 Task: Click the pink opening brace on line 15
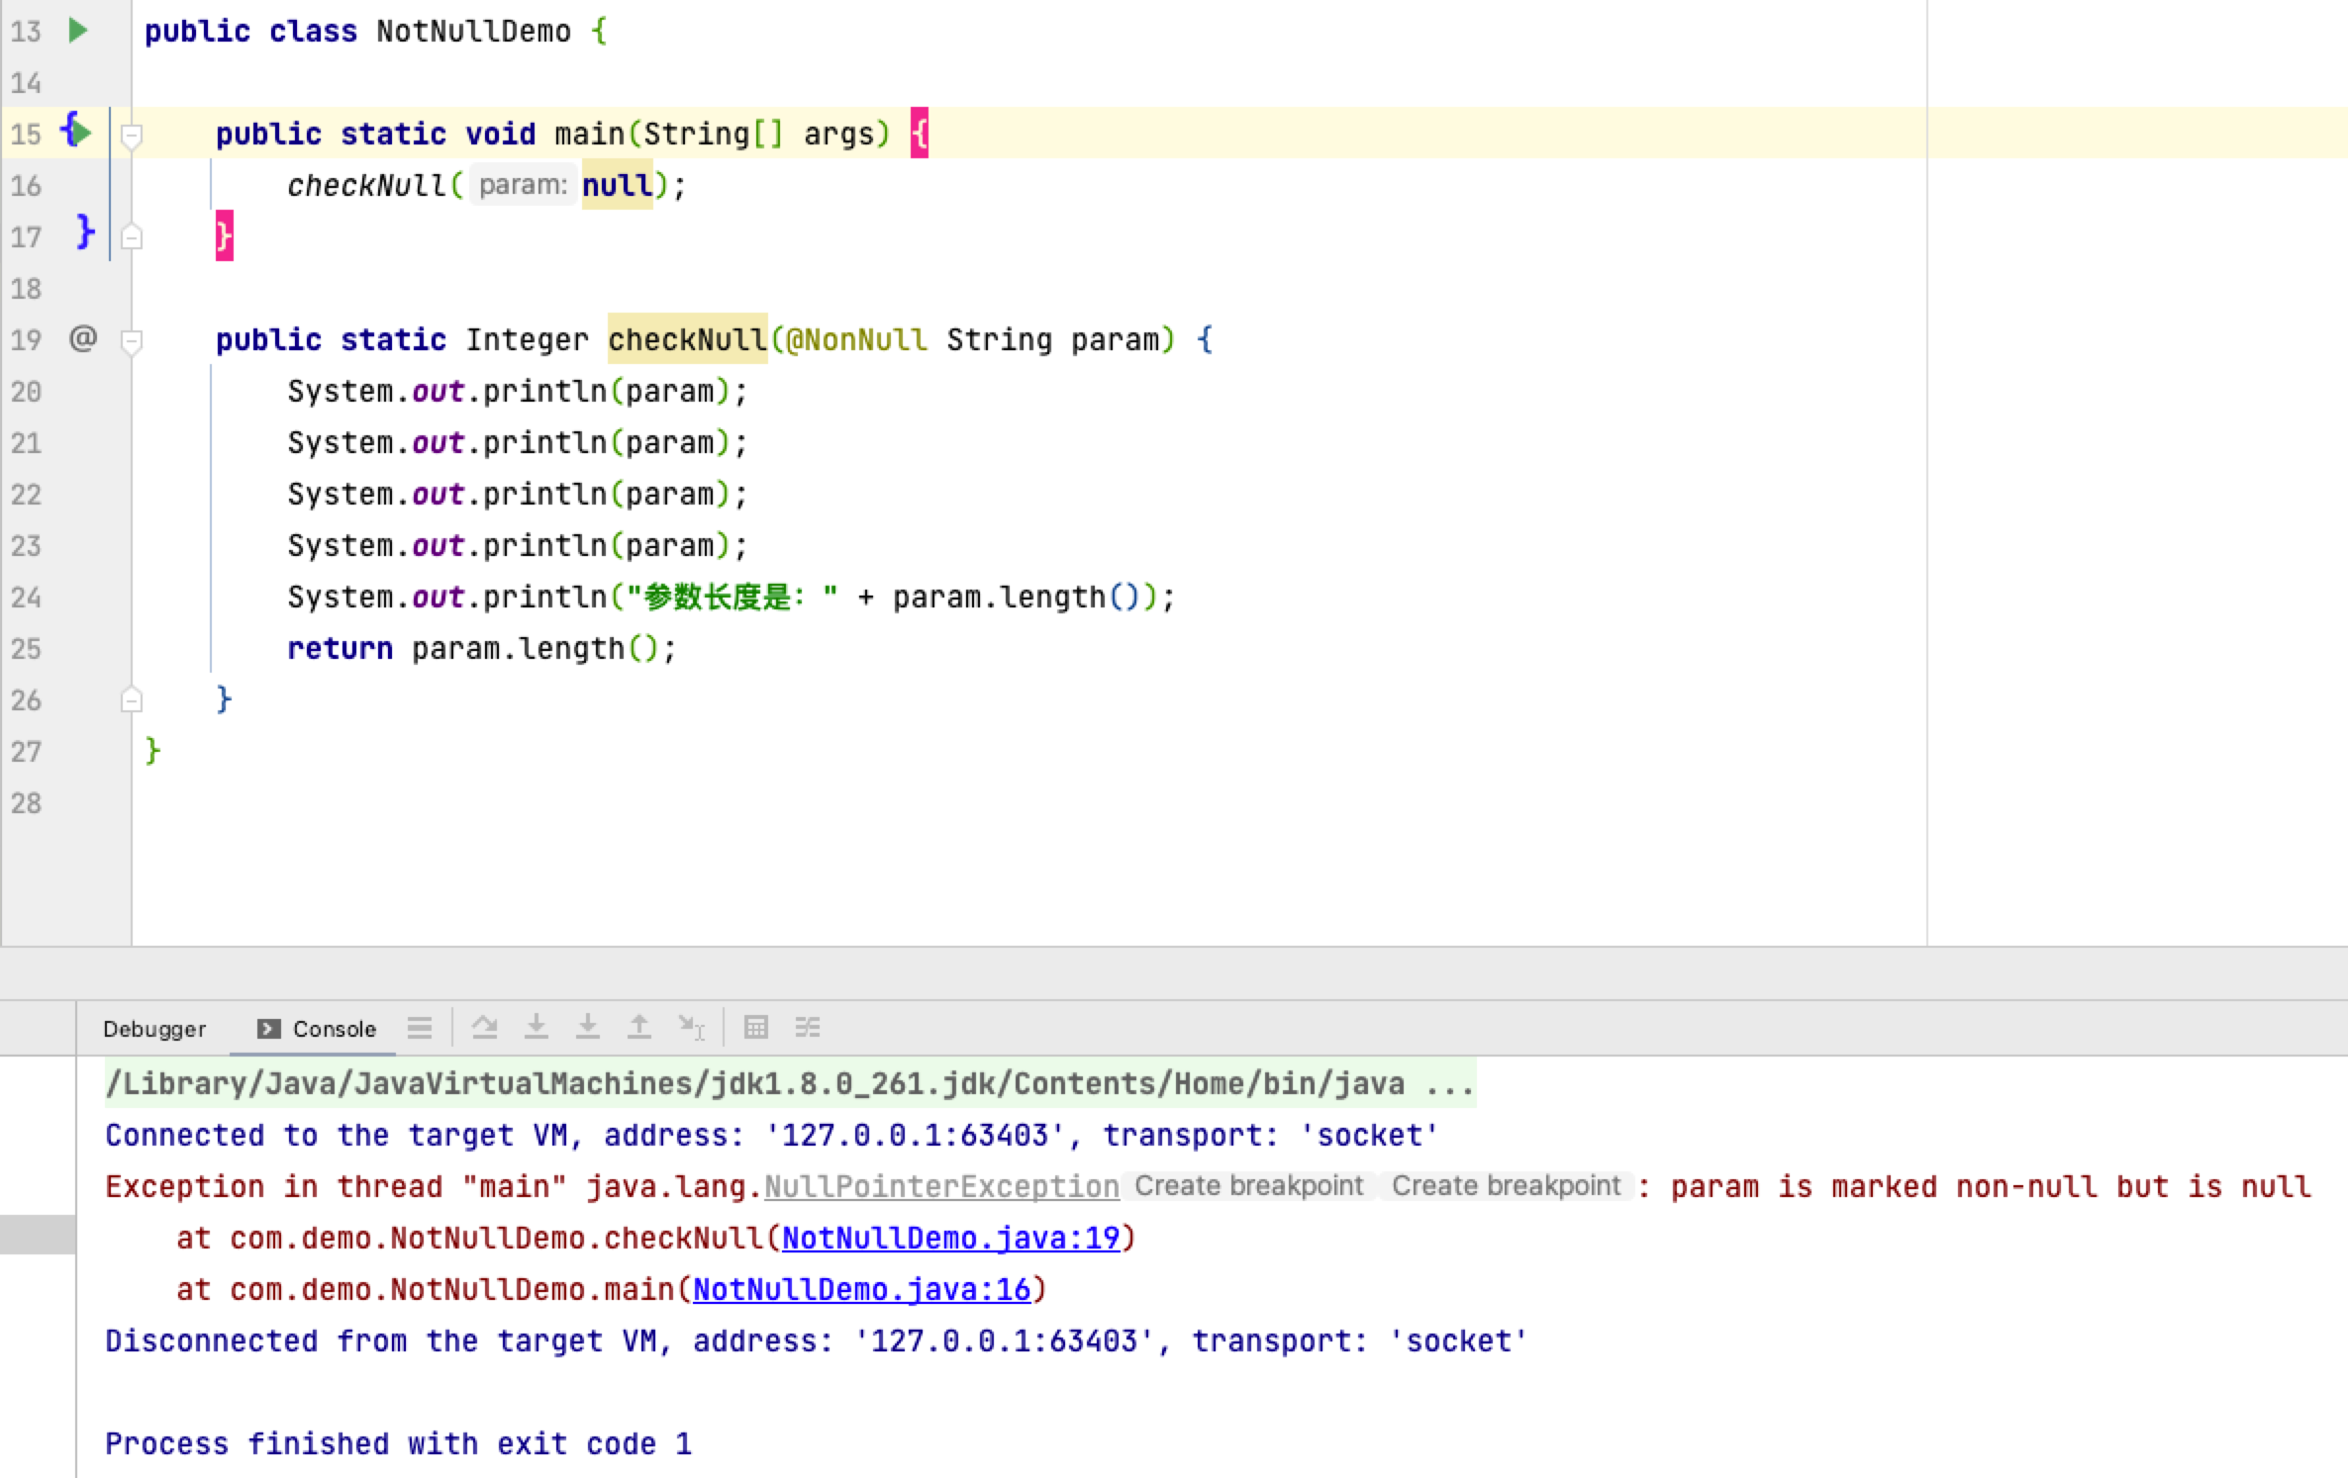pyautogui.click(x=920, y=134)
